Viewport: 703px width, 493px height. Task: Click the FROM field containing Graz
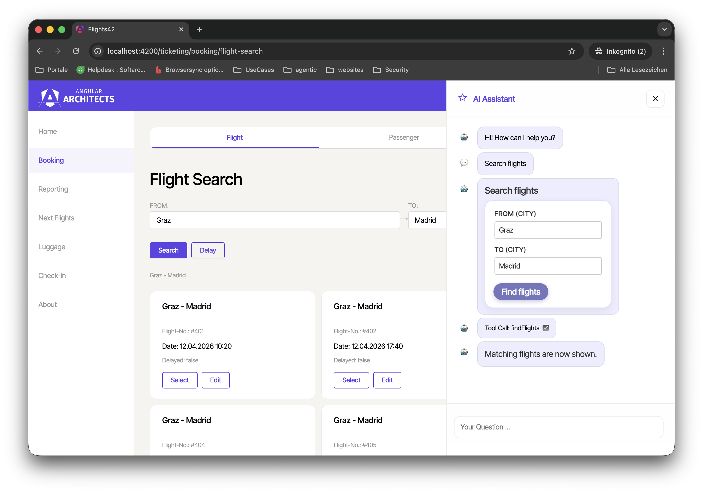(275, 220)
